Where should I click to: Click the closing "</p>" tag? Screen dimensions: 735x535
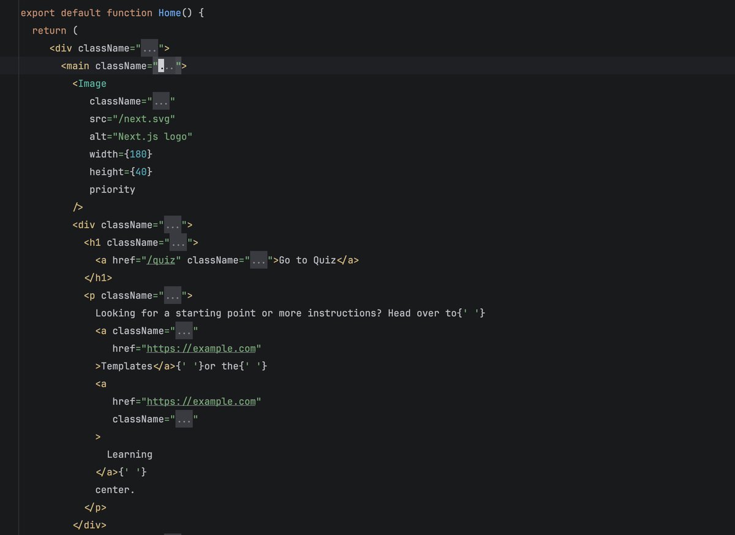click(x=96, y=507)
